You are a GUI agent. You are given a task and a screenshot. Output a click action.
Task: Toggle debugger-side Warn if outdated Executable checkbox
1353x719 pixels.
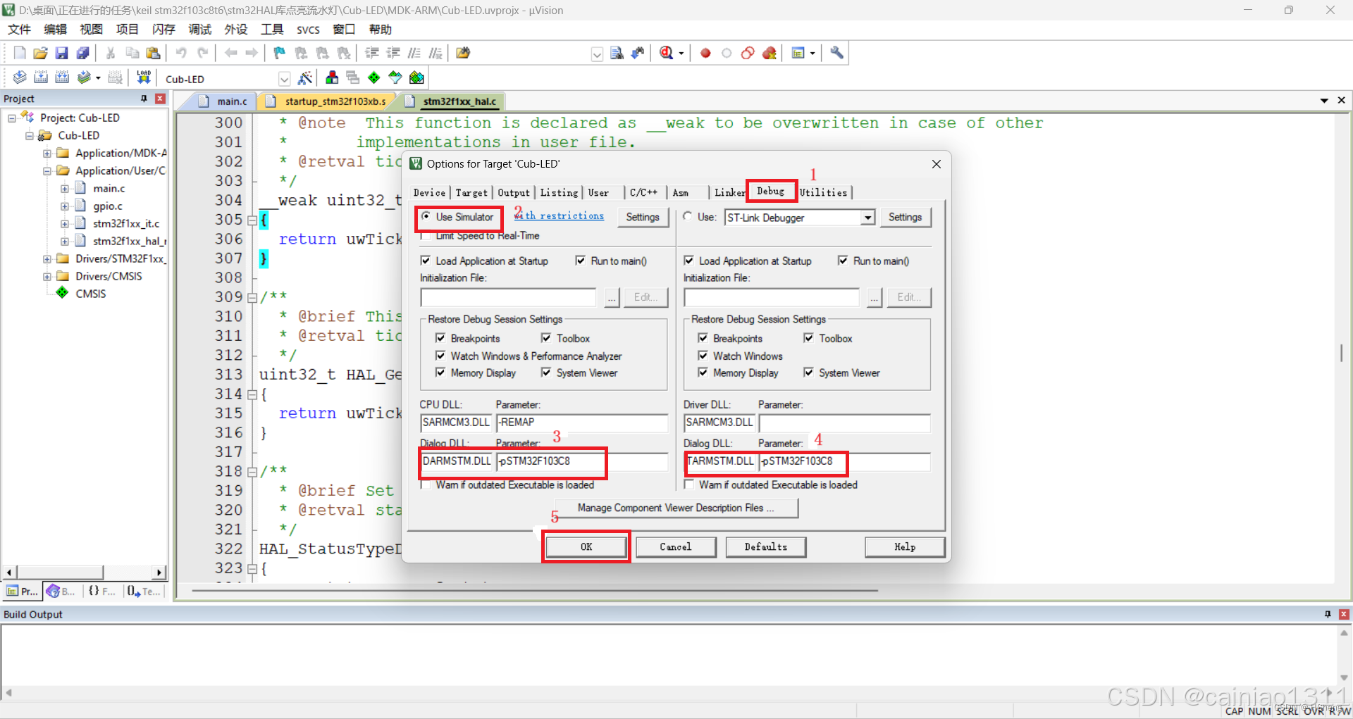pos(689,484)
